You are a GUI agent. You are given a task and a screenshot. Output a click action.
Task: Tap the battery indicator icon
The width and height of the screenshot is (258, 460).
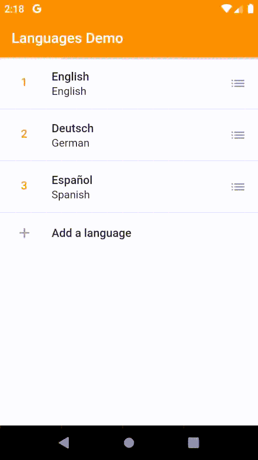pos(250,9)
